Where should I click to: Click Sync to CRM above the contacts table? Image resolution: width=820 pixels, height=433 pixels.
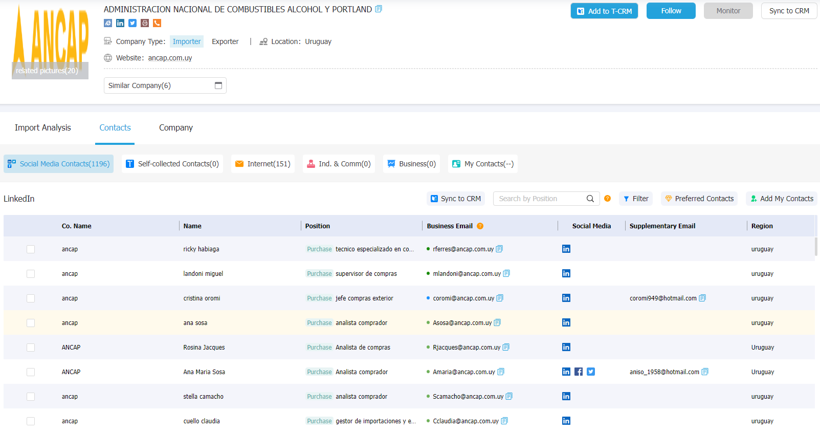tap(456, 199)
